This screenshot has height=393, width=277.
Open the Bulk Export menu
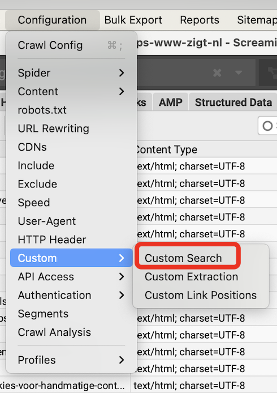(x=133, y=20)
